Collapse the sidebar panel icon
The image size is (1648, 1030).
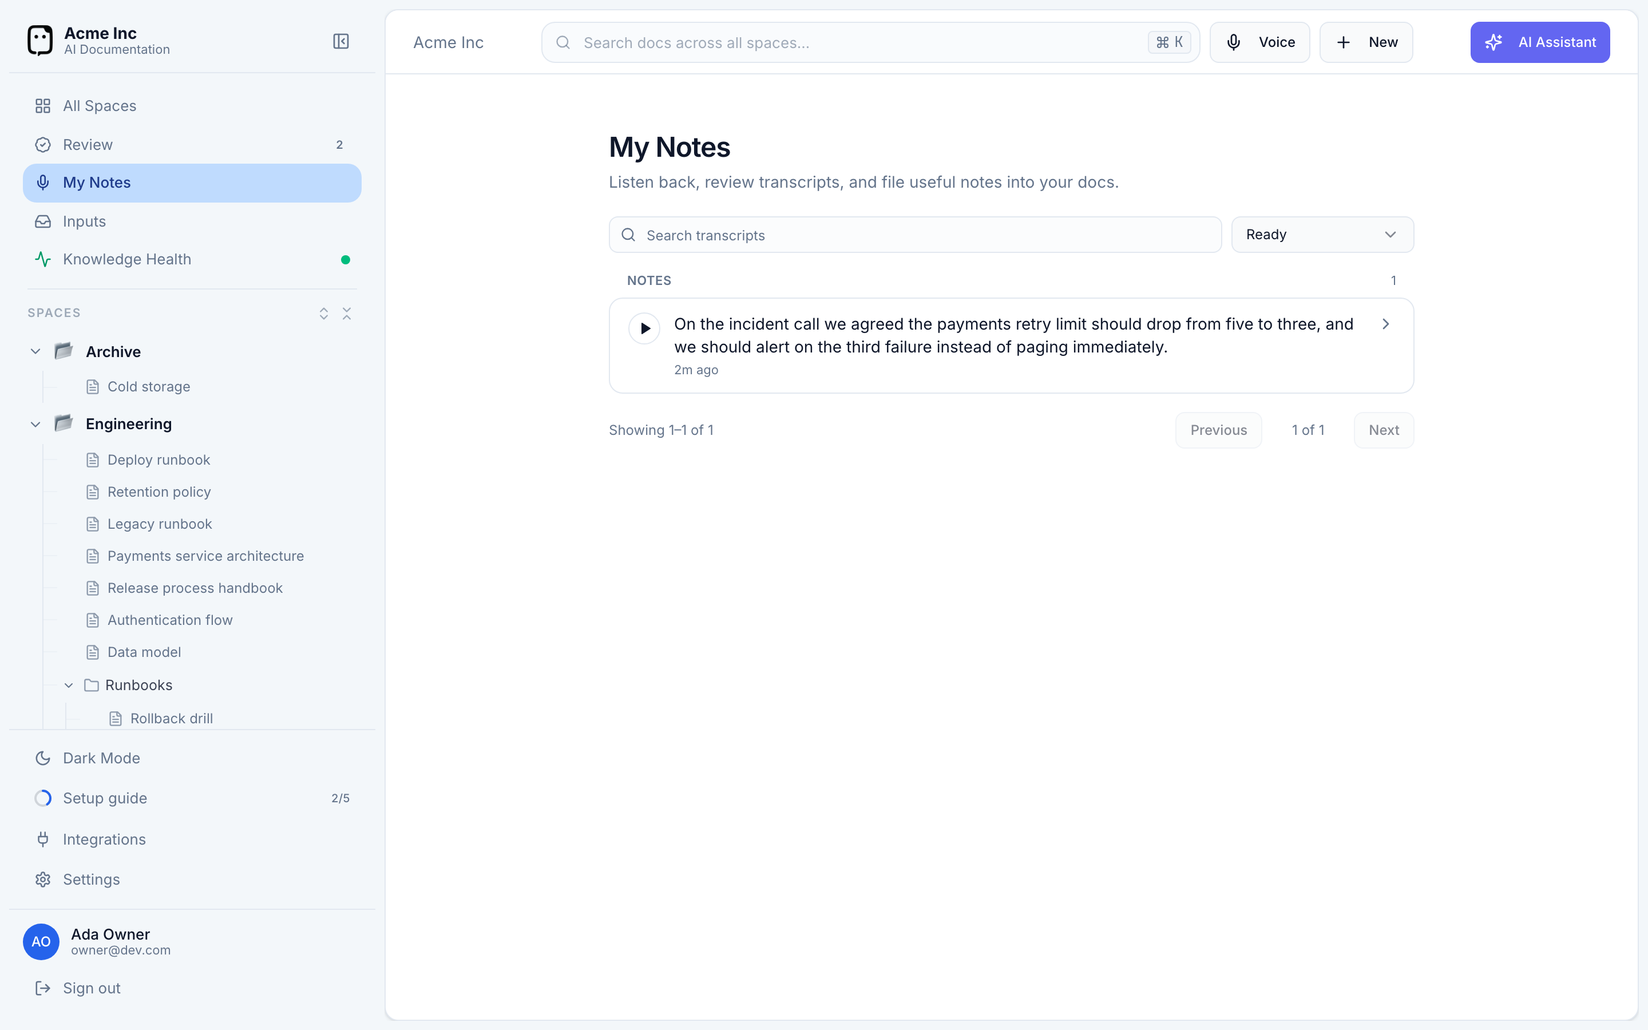coord(340,42)
